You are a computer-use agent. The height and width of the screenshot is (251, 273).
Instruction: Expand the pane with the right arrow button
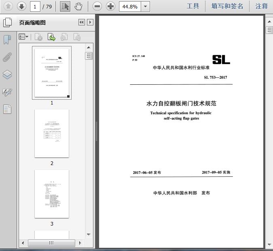(90, 23)
